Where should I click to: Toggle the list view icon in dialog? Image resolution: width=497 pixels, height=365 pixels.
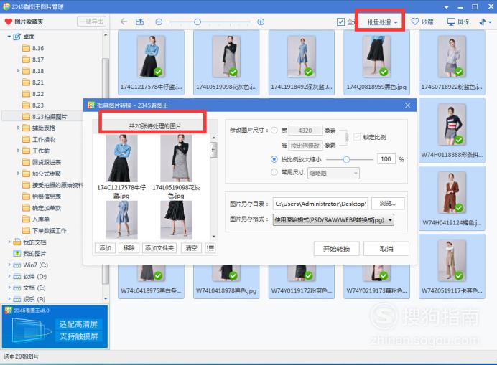[210, 248]
